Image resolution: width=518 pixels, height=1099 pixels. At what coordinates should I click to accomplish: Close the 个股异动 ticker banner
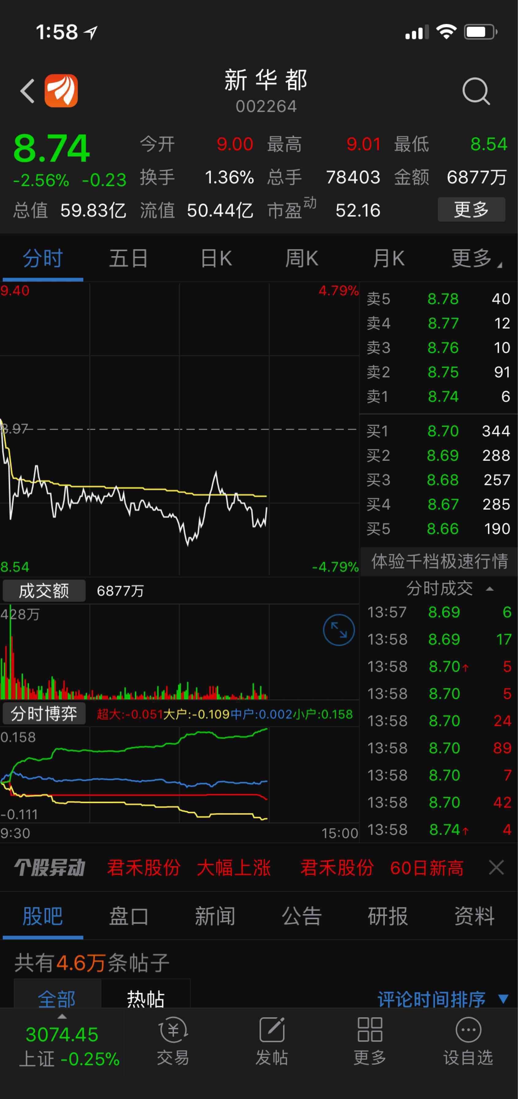click(x=496, y=867)
